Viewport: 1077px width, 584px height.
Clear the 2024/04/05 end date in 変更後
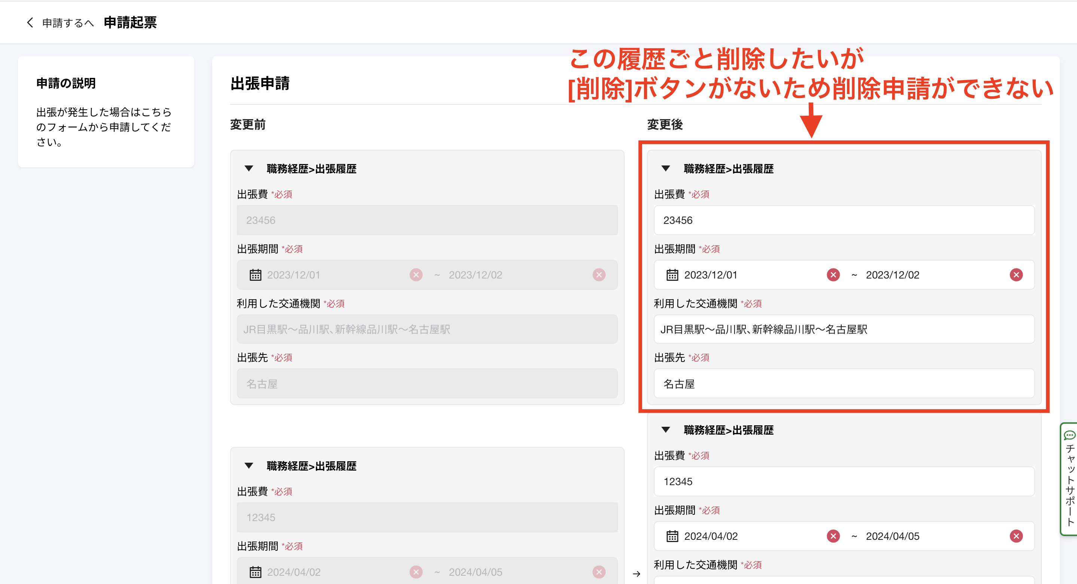(x=1016, y=536)
